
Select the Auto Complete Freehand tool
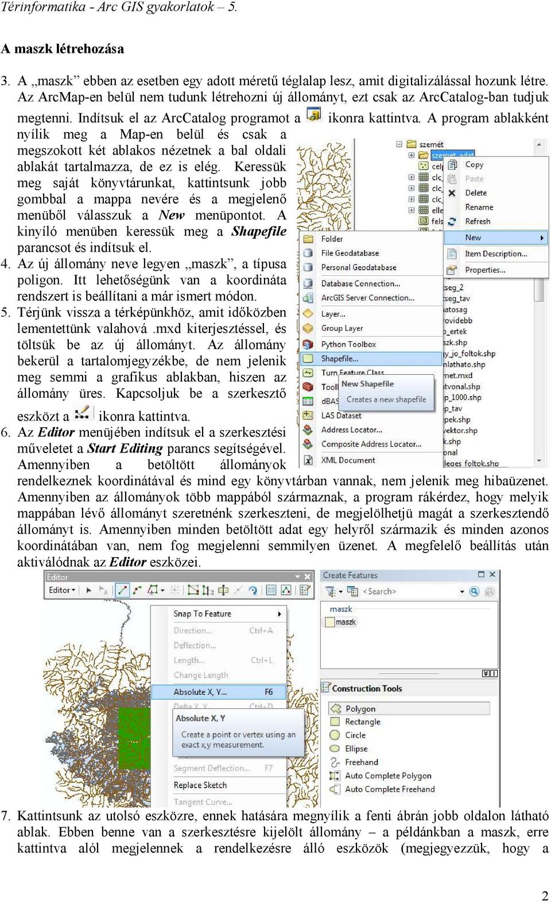coord(382,789)
